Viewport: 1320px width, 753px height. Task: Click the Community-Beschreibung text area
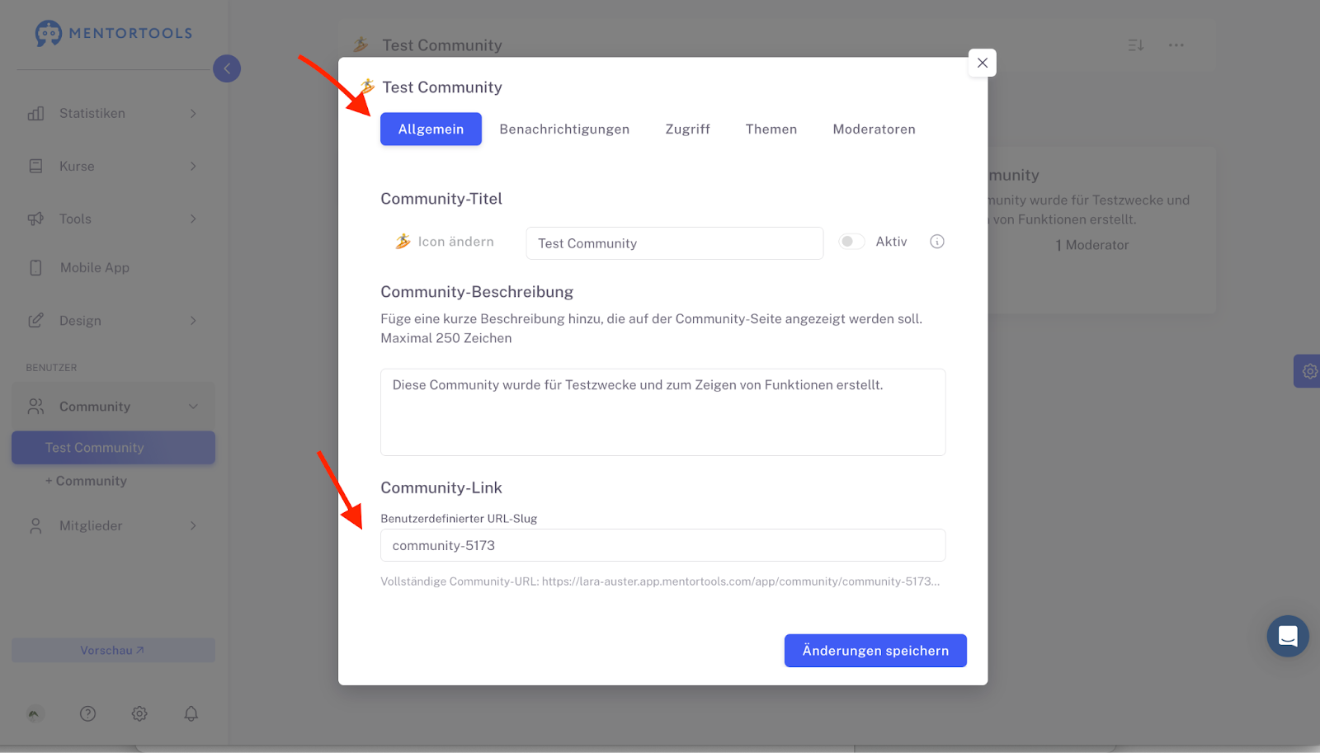coord(662,412)
